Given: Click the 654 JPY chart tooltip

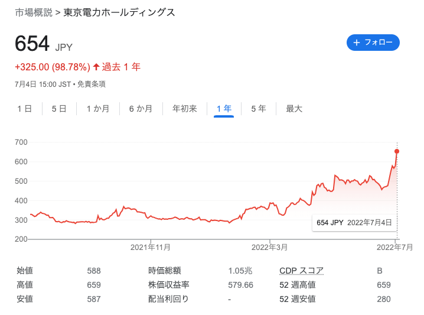Looking at the screenshot, I should [x=354, y=223].
